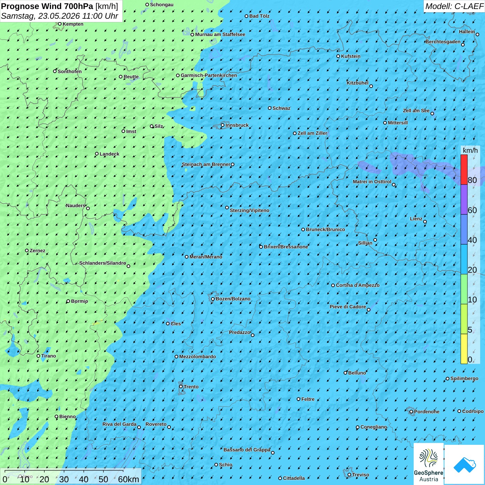Click the purple 60 km/h legend color

coord(464,200)
